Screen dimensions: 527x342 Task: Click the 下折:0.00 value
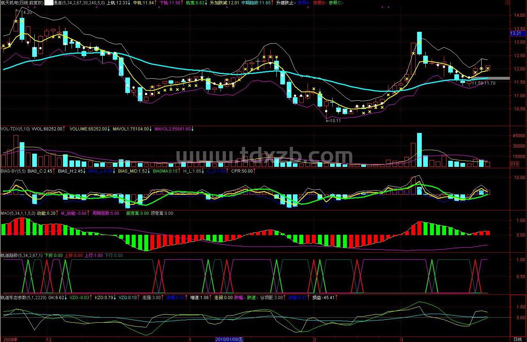pos(53,256)
